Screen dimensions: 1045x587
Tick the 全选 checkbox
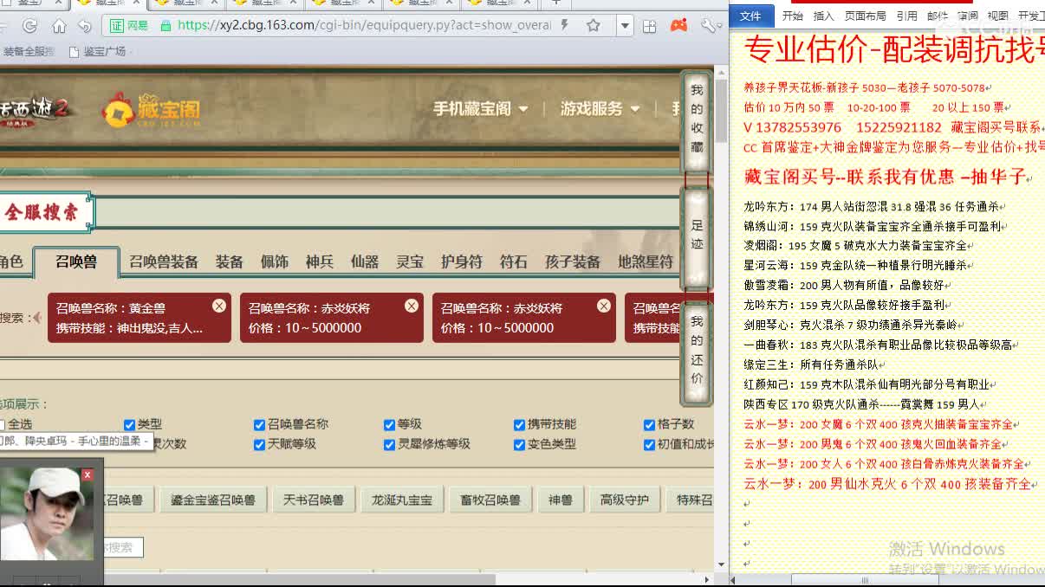(x=3, y=424)
